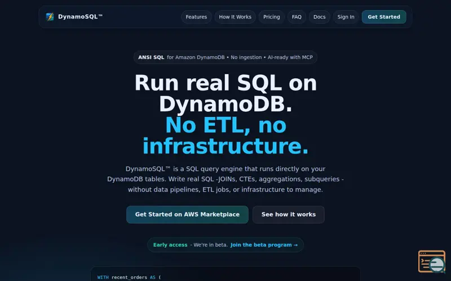Click the DynamoSQL lightning logo icon

(50, 17)
